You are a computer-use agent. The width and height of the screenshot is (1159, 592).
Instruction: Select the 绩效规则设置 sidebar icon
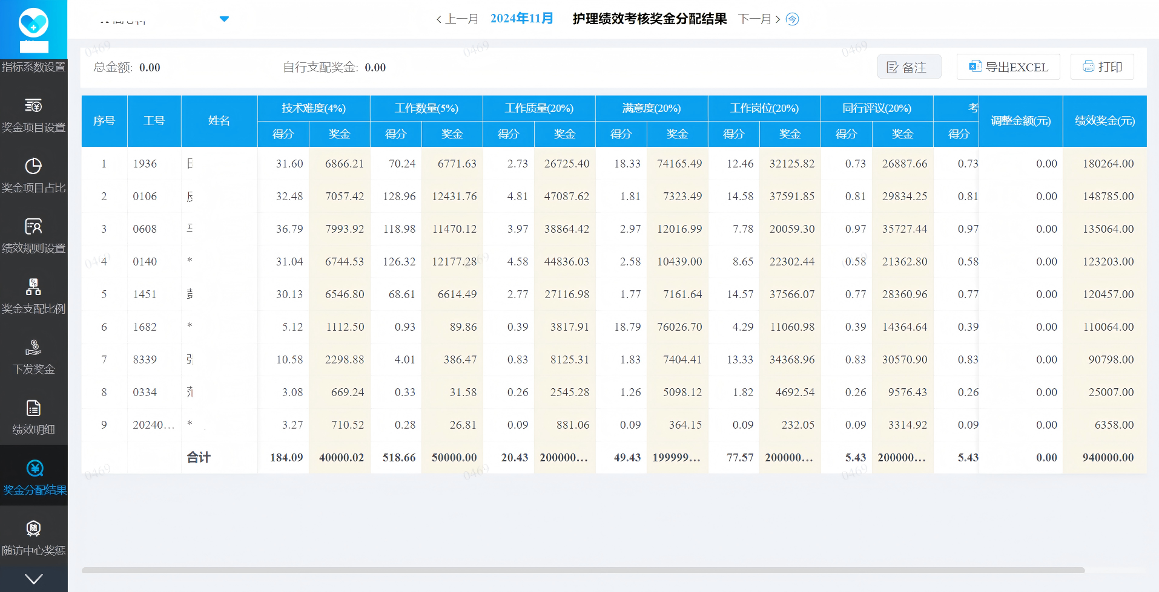tap(33, 227)
